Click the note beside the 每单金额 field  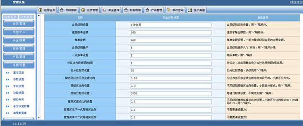coord(256,40)
